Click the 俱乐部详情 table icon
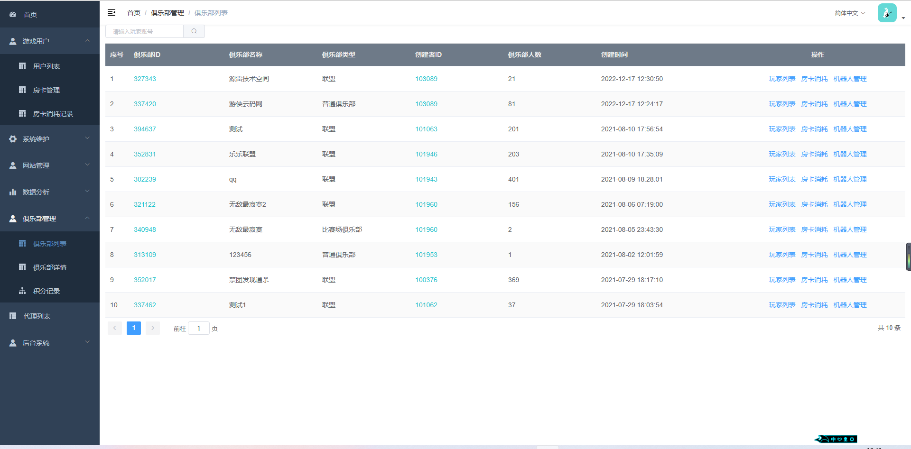Viewport: 911px width, 449px height. (x=22, y=267)
